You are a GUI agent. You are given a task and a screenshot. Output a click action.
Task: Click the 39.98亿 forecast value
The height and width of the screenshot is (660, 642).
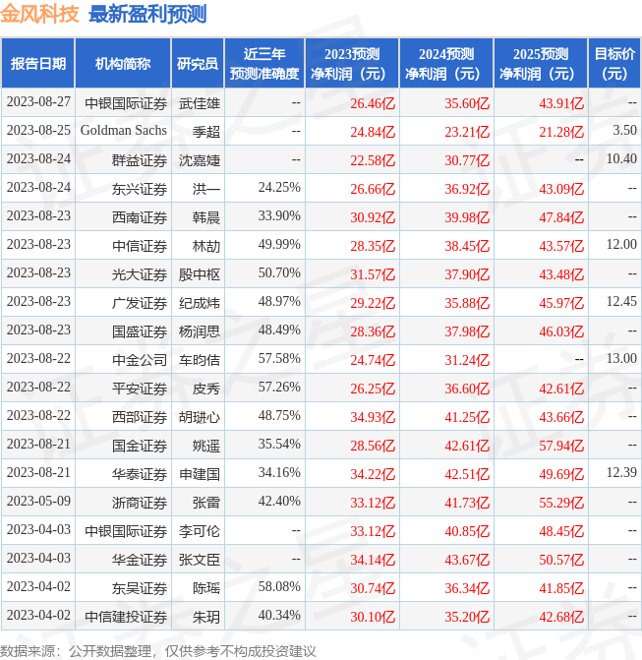(x=467, y=217)
